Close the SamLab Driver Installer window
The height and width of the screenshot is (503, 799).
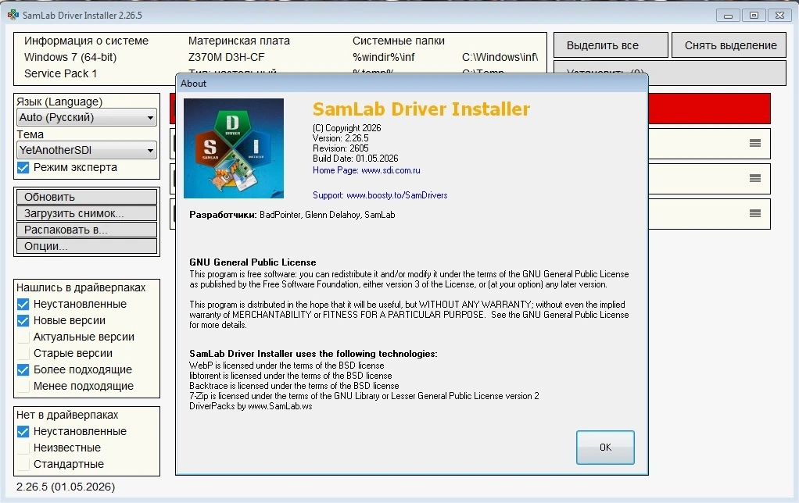pyautogui.click(x=779, y=16)
